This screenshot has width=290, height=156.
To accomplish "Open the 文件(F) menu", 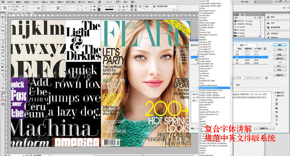I will pos(10,2).
